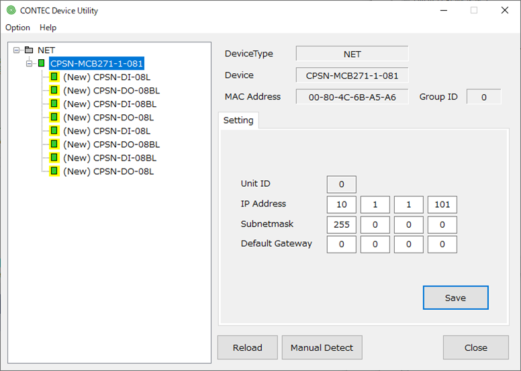Select the first (New) CPSN-DO-08L entry
Image resolution: width=521 pixels, height=371 pixels.
108,118
